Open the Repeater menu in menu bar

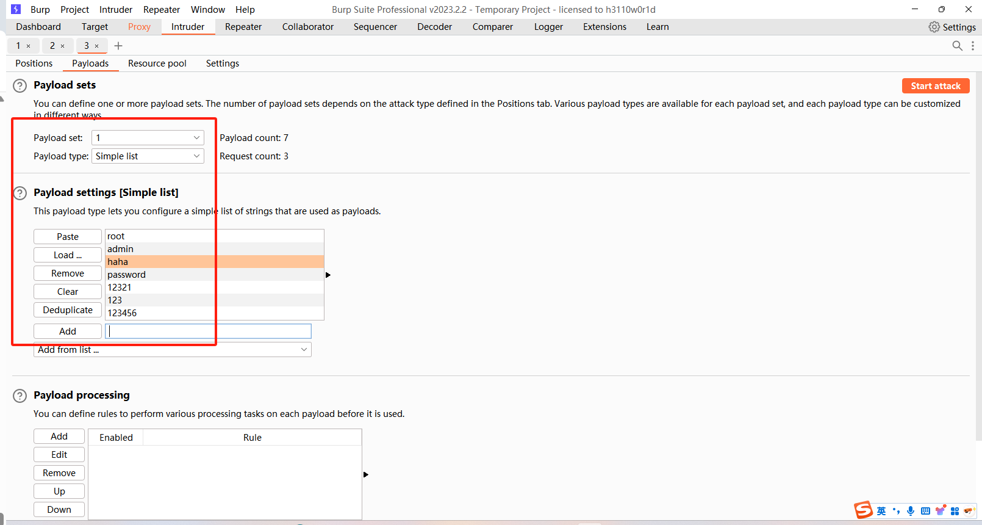(x=162, y=10)
